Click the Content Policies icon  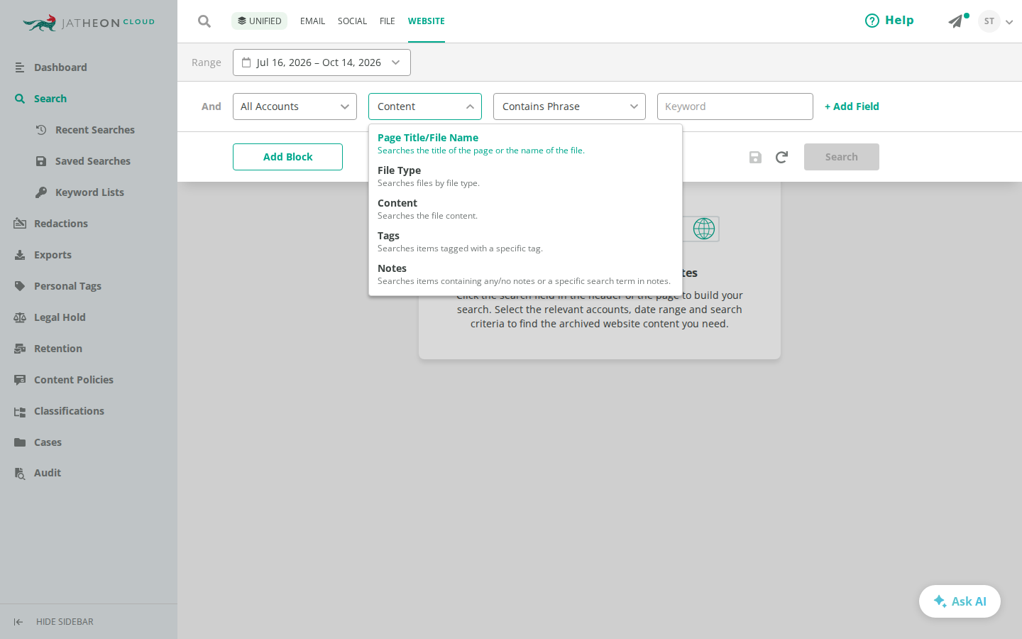[20, 380]
